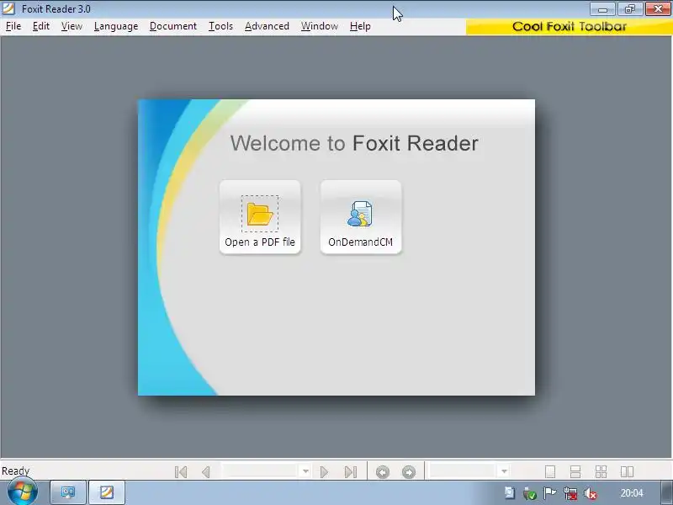Open the View menu
This screenshot has width=673, height=505.
tap(72, 26)
